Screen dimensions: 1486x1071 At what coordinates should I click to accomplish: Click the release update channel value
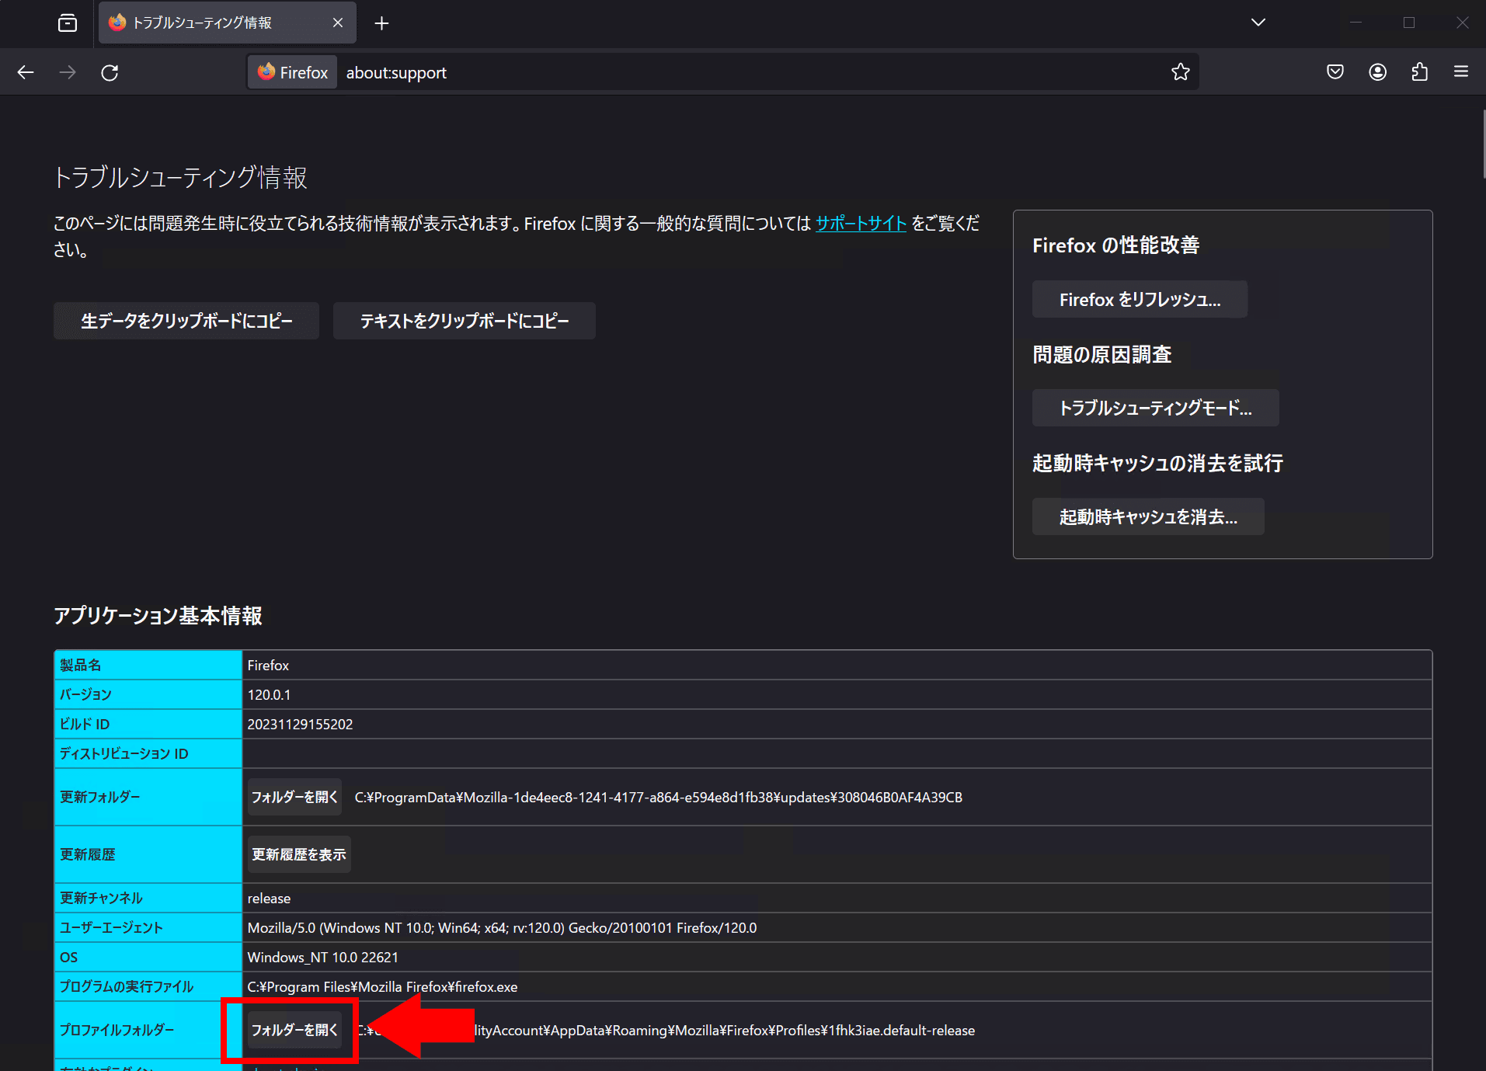pos(269,898)
